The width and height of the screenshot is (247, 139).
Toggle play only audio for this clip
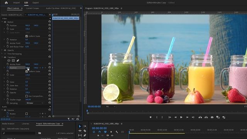[x=73, y=119]
